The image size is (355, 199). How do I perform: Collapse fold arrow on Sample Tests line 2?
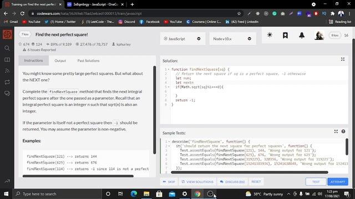(x=169, y=146)
